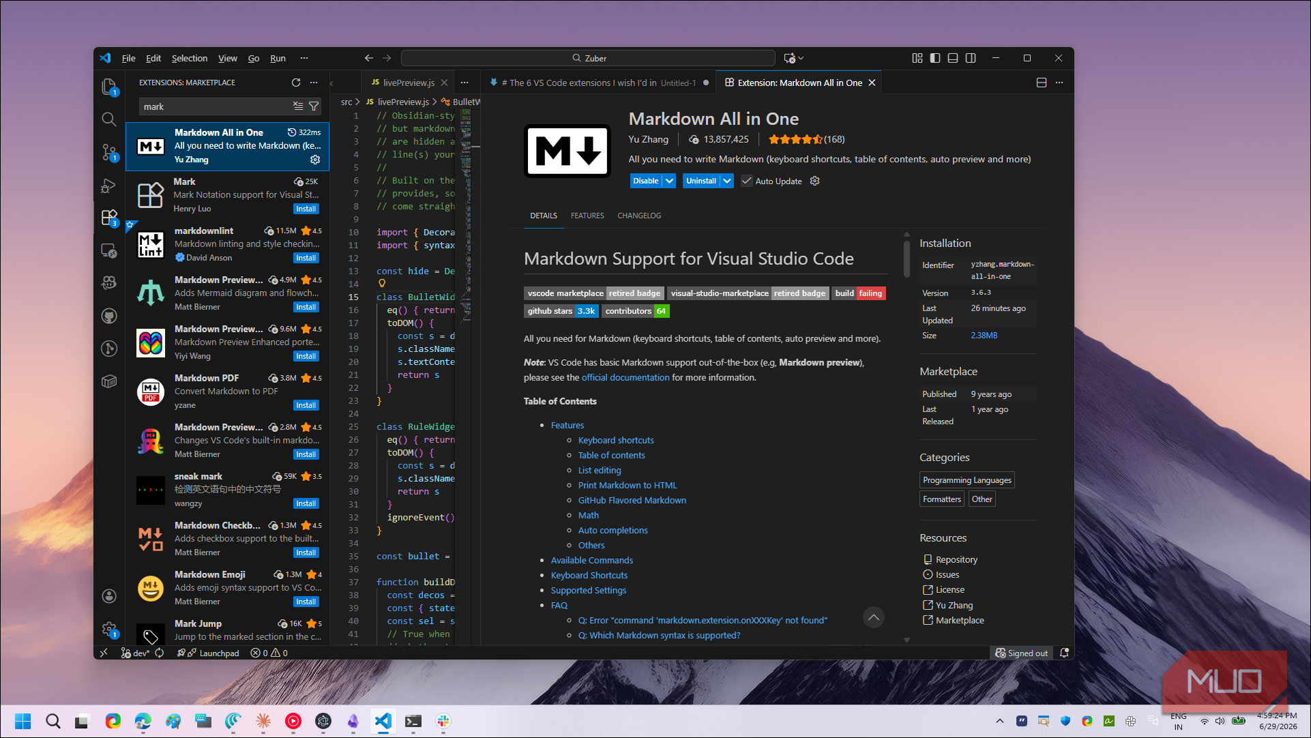Screen dimensions: 1311x738
Task: Open the Accounts menu in activity bar
Action: 109,596
